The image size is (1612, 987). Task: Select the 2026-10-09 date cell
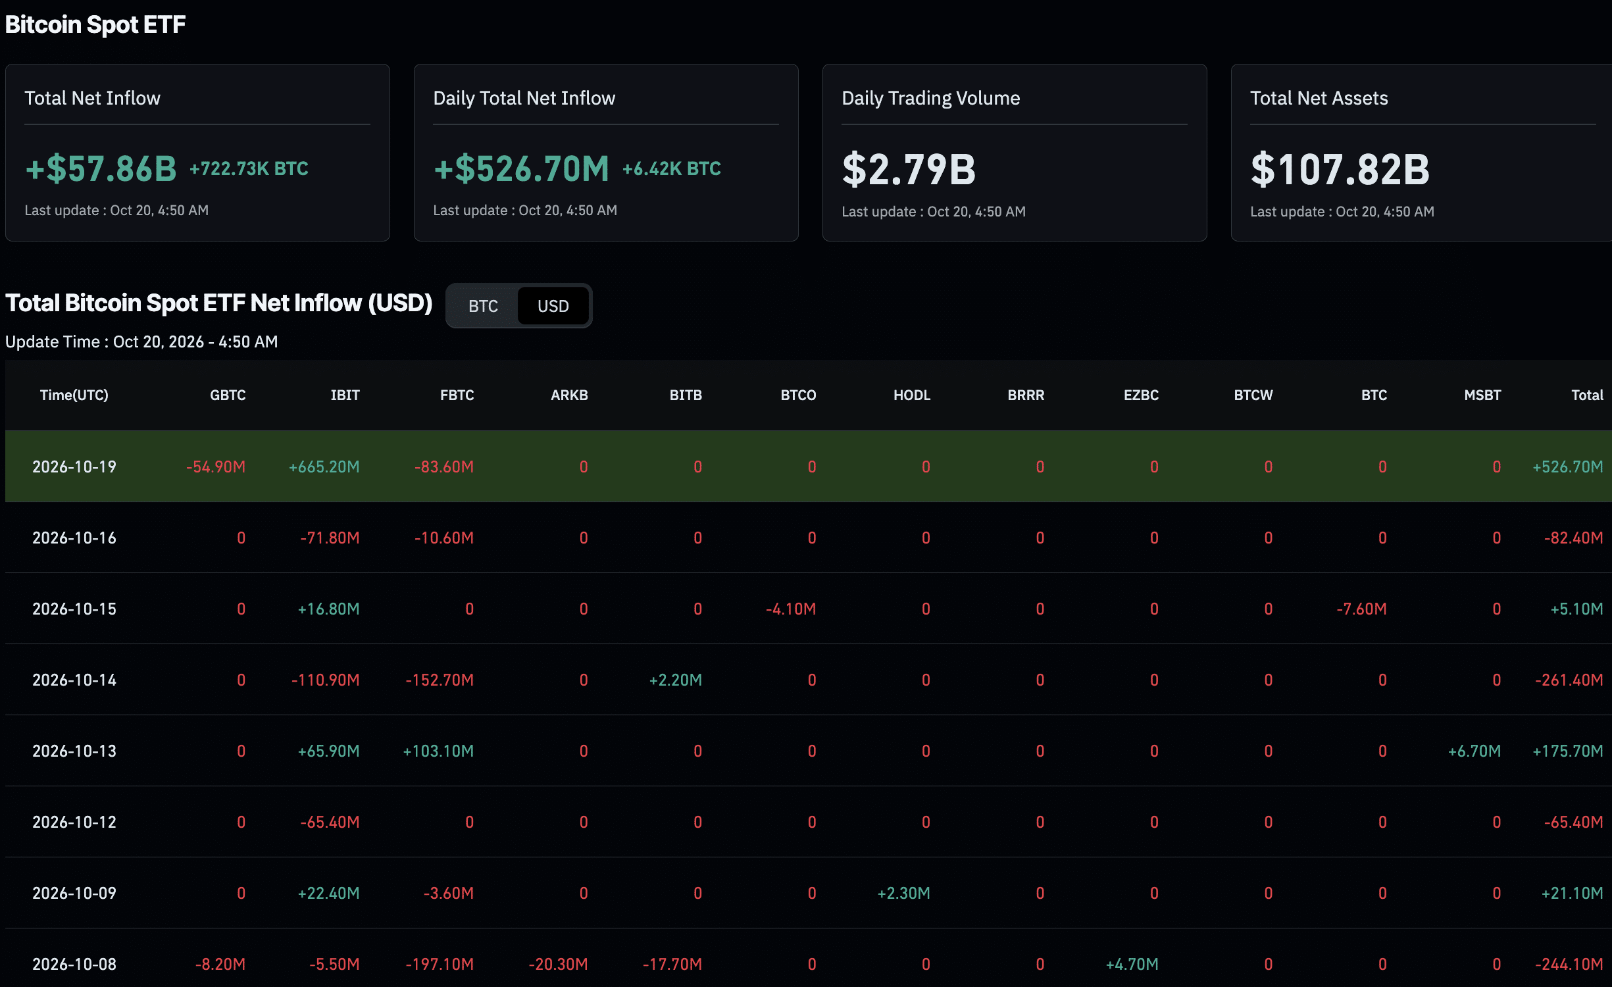[74, 893]
